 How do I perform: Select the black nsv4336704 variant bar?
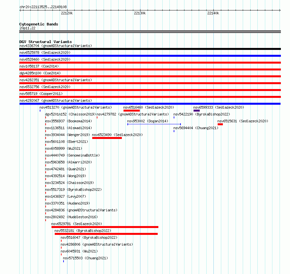pyautogui.click(x=150, y=49)
